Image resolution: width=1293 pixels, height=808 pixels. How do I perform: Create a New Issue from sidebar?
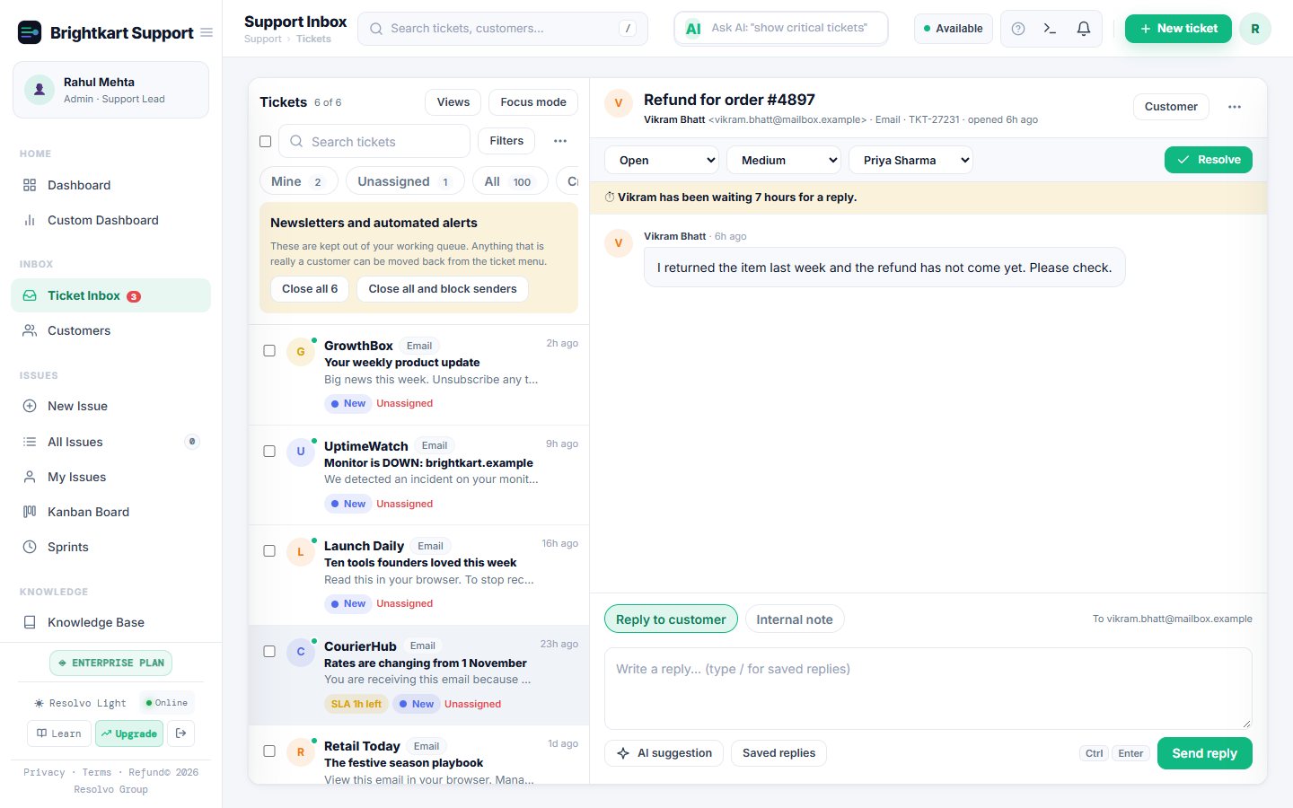tap(110, 406)
